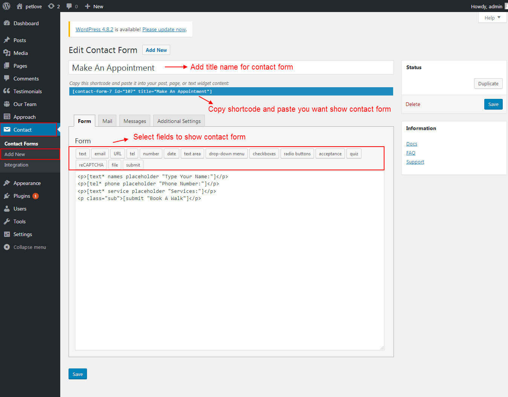The height and width of the screenshot is (397, 508).
Task: Insert a quiz tag
Action: click(x=354, y=153)
